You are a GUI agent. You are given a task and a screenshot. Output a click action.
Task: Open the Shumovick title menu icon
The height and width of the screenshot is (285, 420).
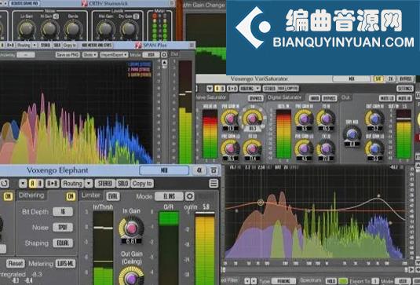(172, 3)
